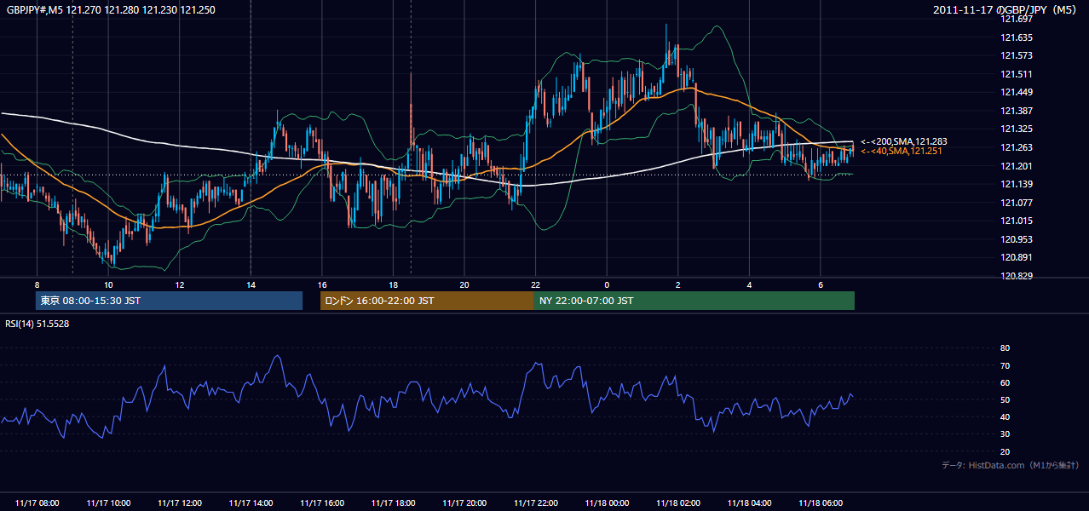
Task: Click RSI level 40 on axis
Action: (x=1005, y=416)
